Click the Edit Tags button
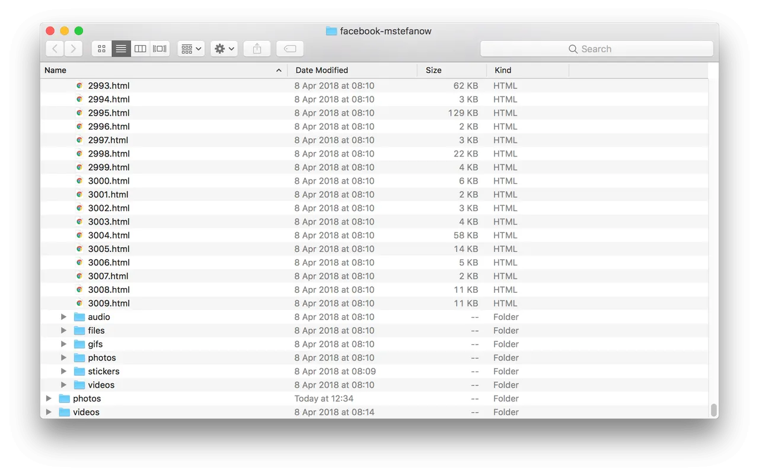The height and width of the screenshot is (476, 759). click(290, 49)
